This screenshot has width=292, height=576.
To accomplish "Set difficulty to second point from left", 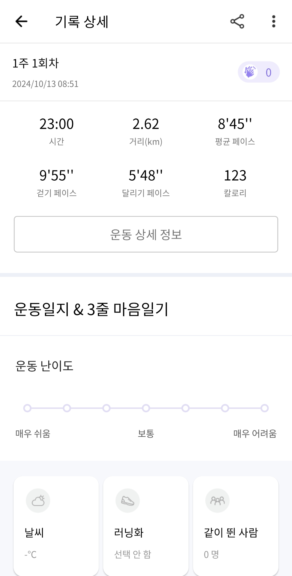I will [x=67, y=408].
